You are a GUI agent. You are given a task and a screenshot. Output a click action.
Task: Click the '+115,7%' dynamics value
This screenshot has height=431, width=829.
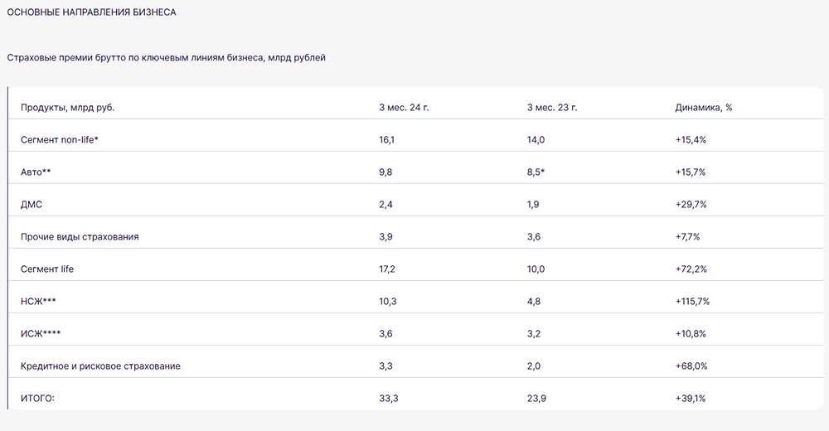coord(692,302)
